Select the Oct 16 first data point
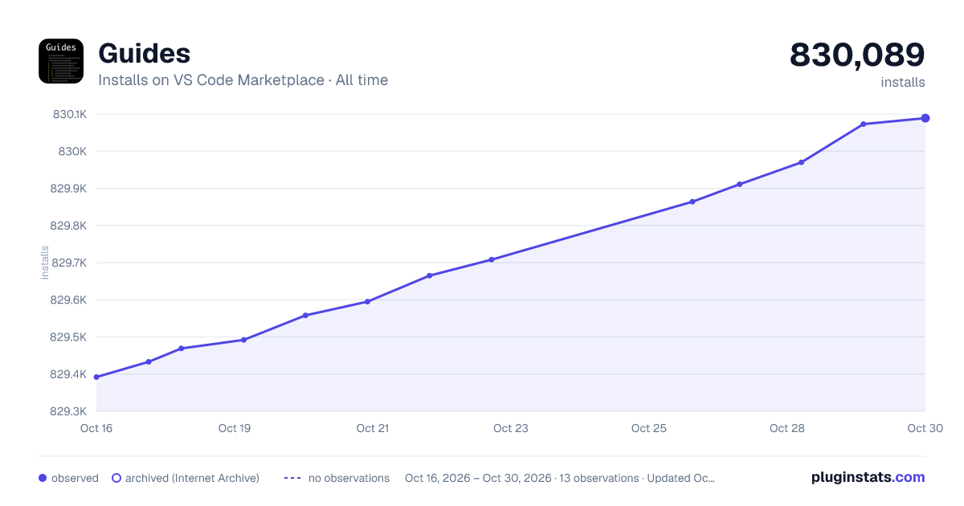 click(96, 377)
